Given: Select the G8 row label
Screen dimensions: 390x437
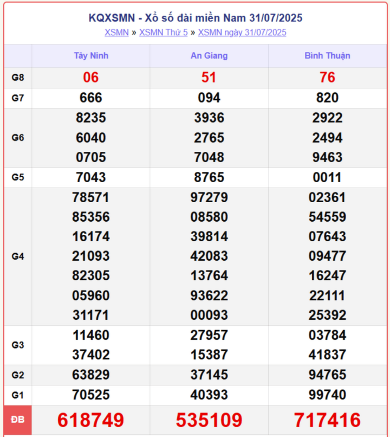Looking at the screenshot, I should (18, 78).
